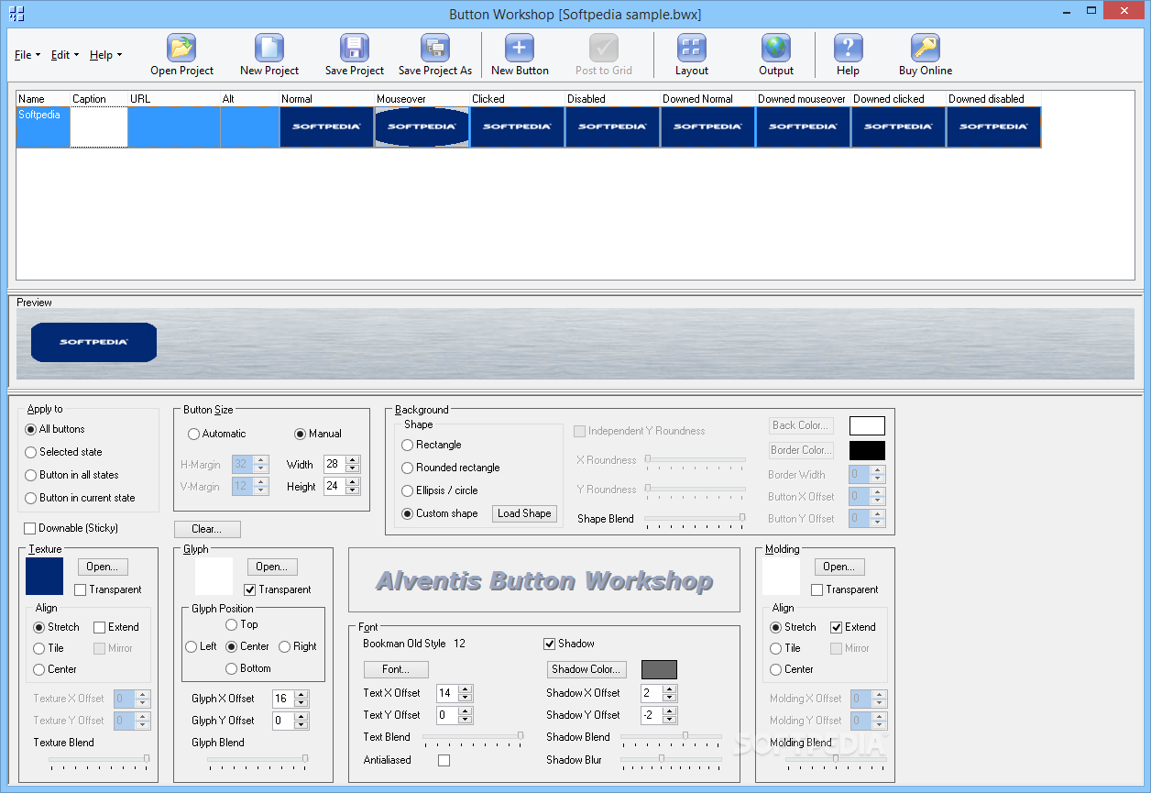Click the Buy Online key icon
Image resolution: width=1151 pixels, height=793 pixels.
pyautogui.click(x=926, y=48)
